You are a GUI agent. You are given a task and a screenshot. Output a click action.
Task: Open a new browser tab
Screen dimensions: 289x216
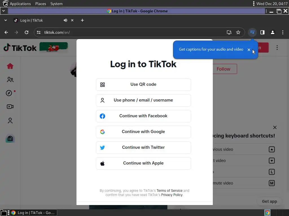click(82, 20)
